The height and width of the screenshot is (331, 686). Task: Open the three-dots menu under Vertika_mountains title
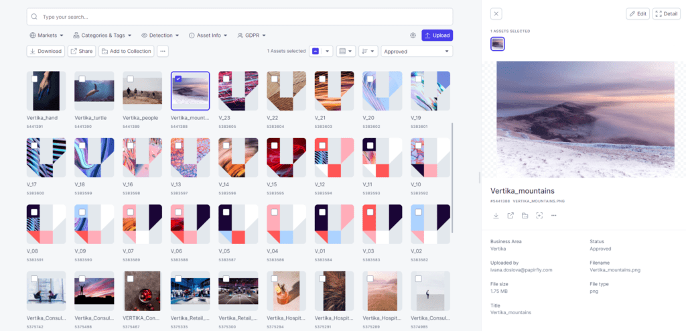pos(554,215)
